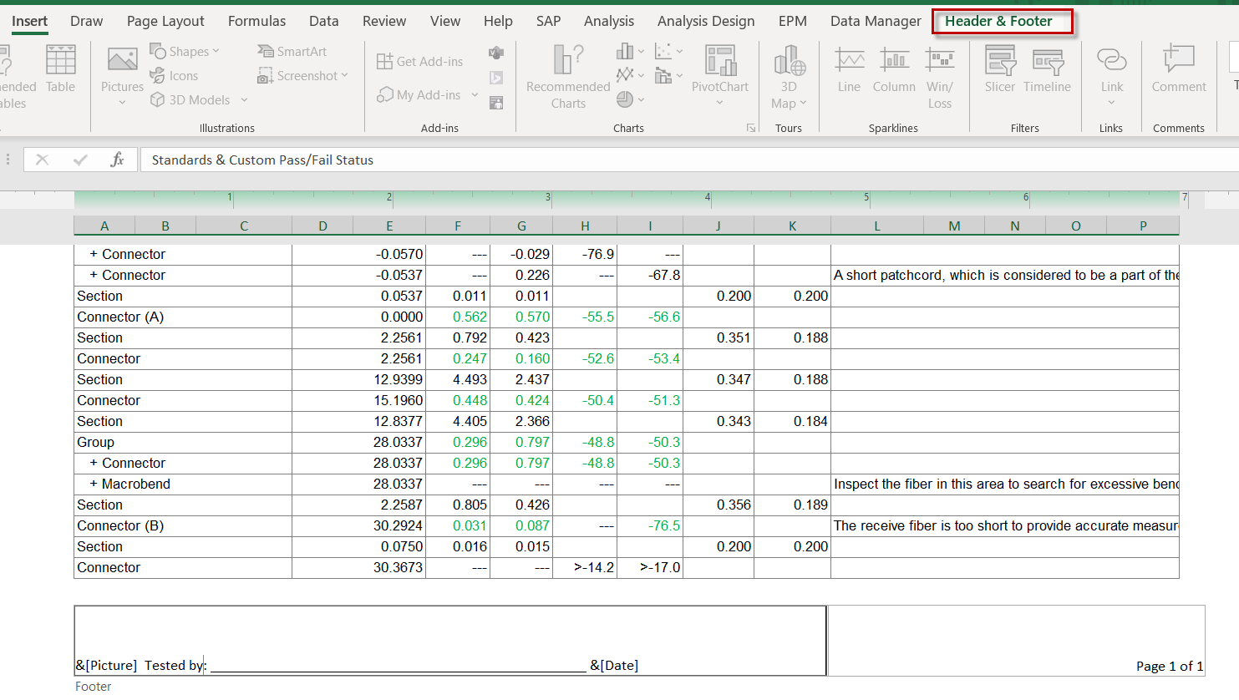Screen dimensions: 1239x700
Task: Click the Get Add-ins button
Action: tap(420, 61)
